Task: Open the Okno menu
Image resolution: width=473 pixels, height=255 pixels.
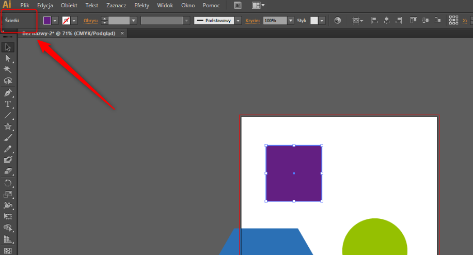Action: pyautogui.click(x=188, y=6)
